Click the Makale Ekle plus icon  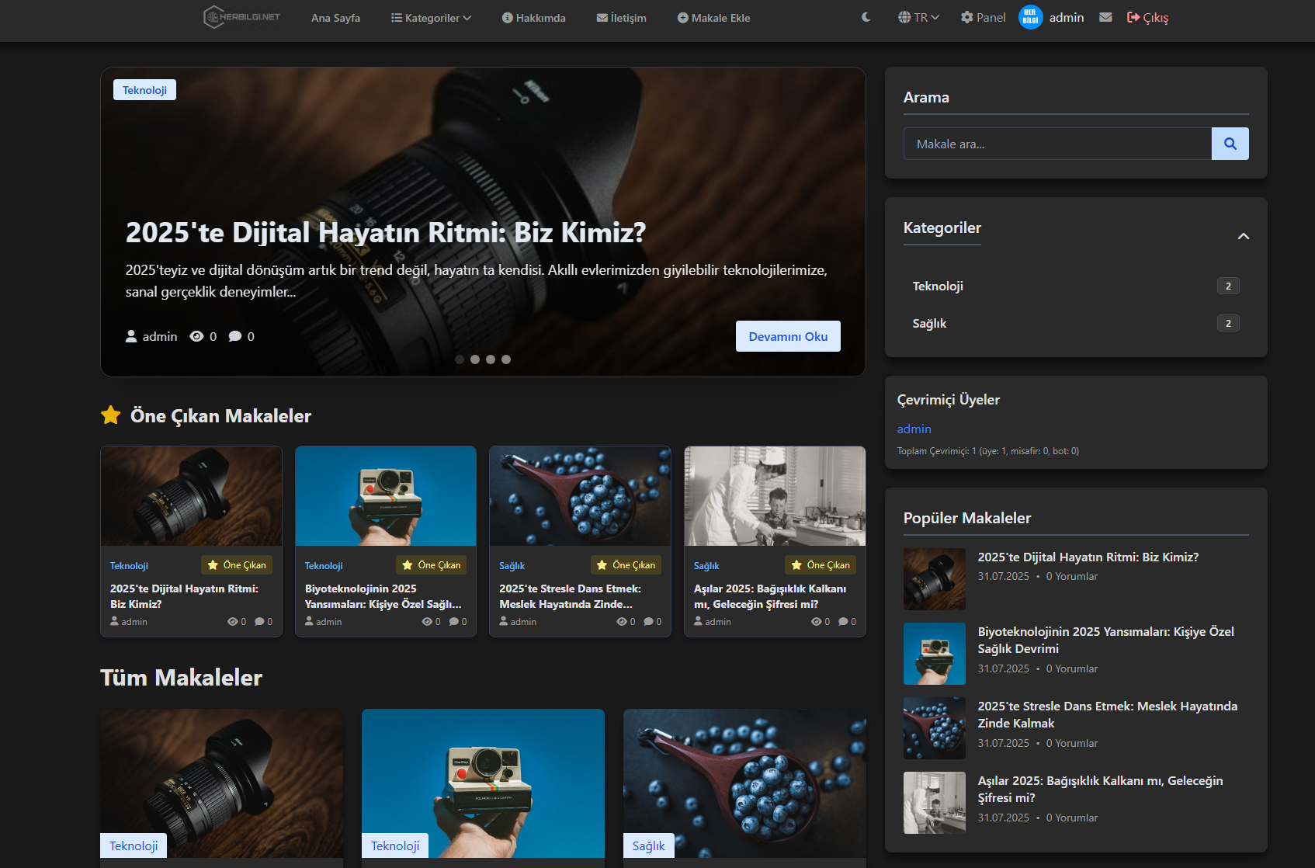pyautogui.click(x=682, y=18)
